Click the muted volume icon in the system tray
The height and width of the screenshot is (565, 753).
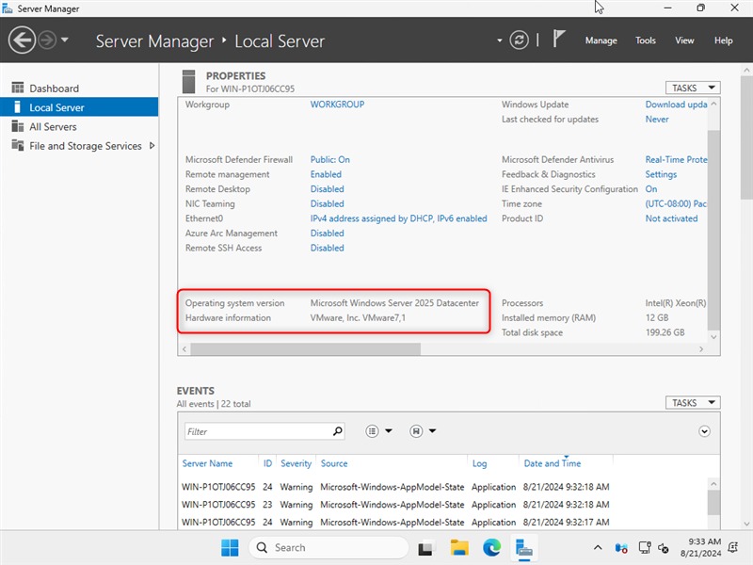point(663,549)
